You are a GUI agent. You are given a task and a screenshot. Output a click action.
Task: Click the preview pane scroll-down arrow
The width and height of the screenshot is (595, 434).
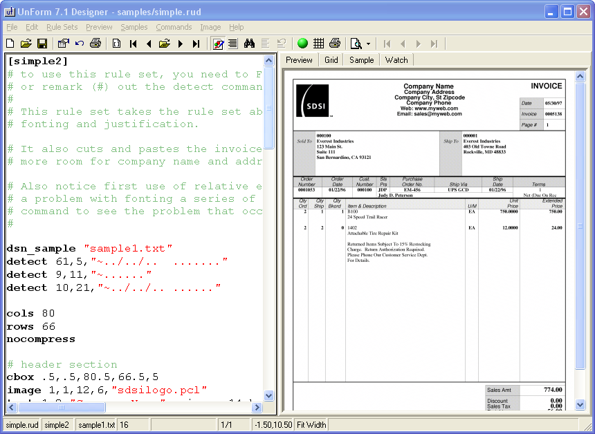click(x=580, y=408)
